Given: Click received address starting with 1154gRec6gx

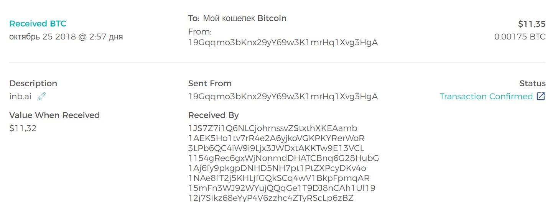Looking at the screenshot, I should 283,158.
